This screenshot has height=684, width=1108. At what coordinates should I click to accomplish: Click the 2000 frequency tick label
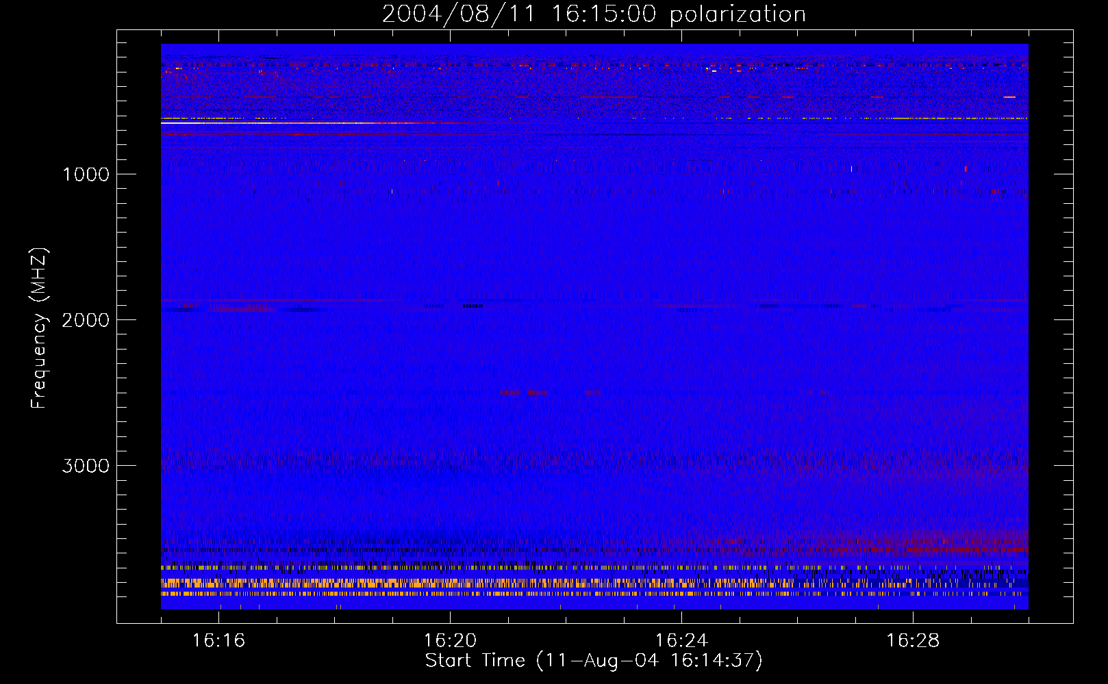click(86, 320)
